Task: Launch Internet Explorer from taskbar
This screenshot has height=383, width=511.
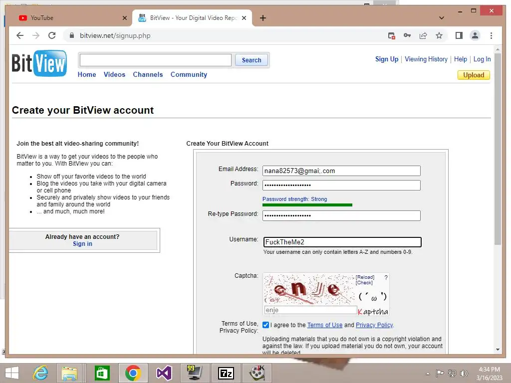Action: pos(41,373)
